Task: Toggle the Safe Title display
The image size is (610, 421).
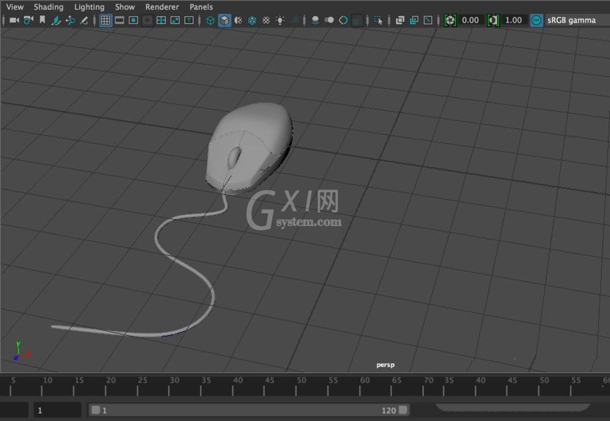Action: tap(189, 20)
